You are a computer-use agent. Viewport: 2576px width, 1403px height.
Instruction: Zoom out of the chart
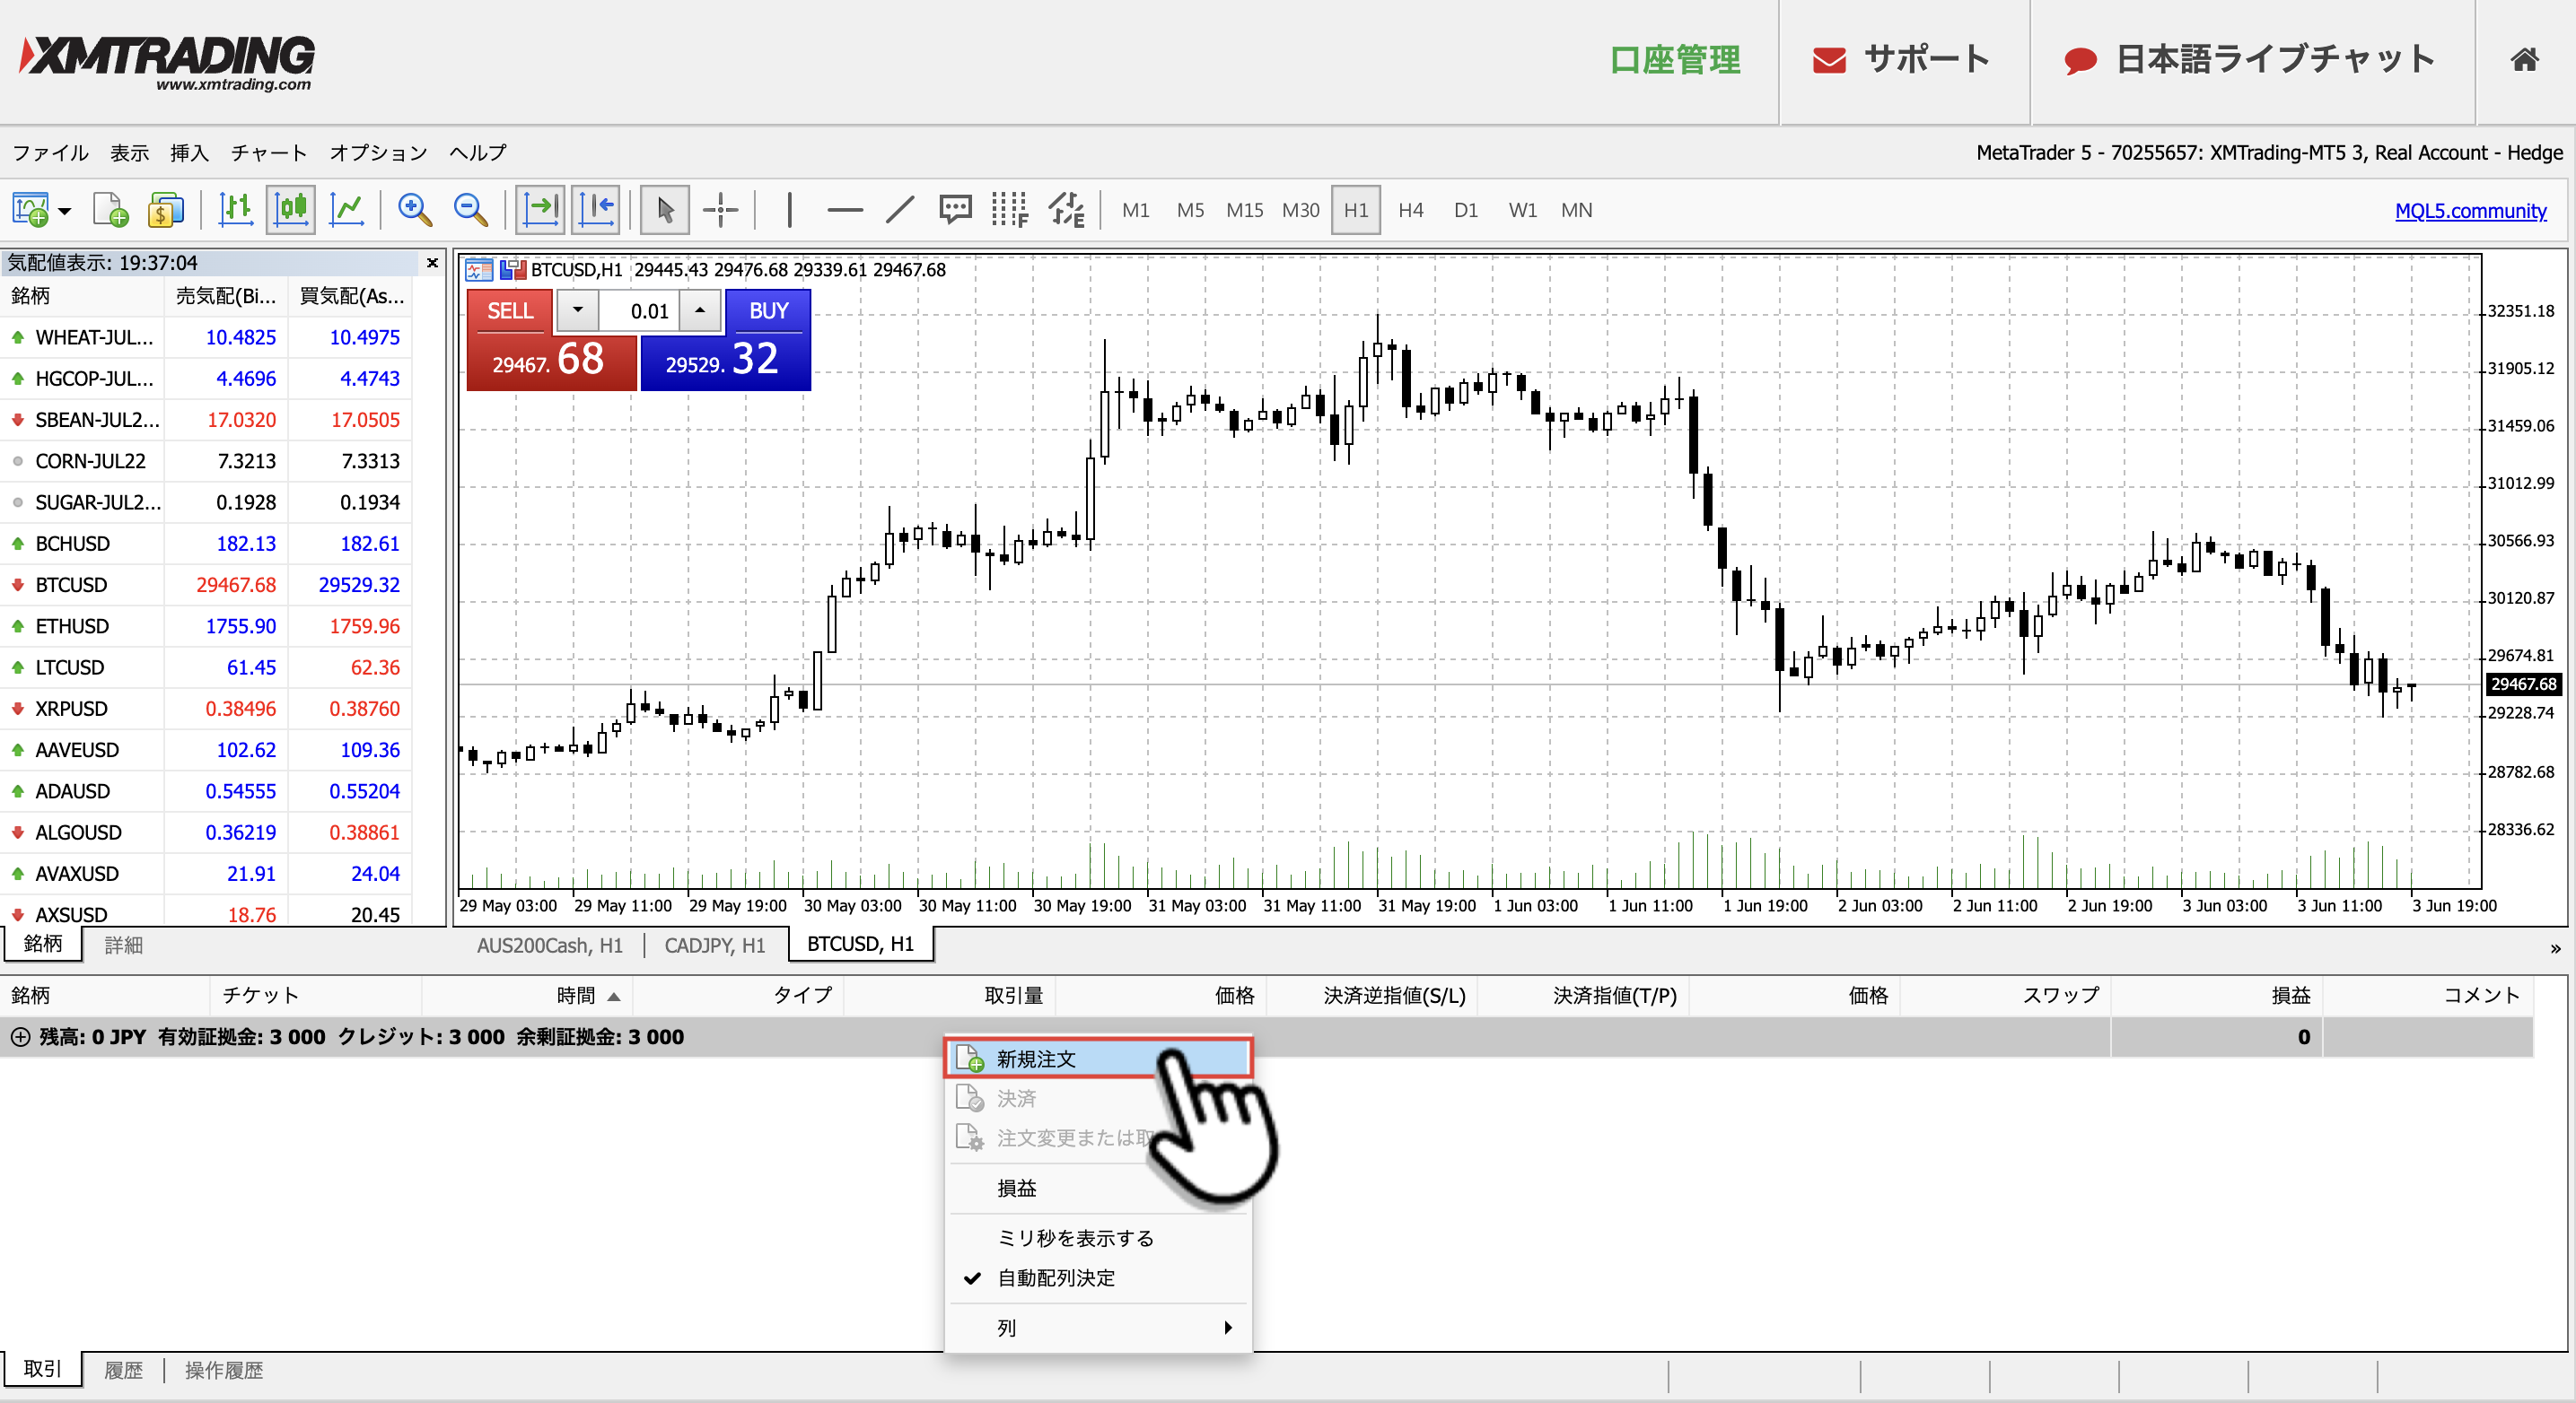pyautogui.click(x=470, y=210)
